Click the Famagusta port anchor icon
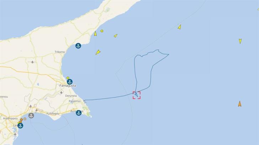The image size is (259, 145). 70,82
